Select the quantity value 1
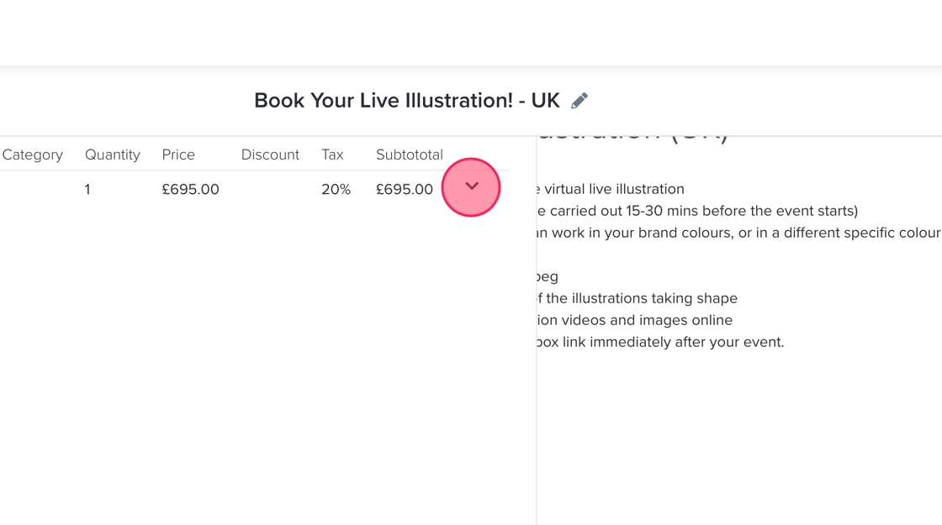This screenshot has height=525, width=942. 87,190
